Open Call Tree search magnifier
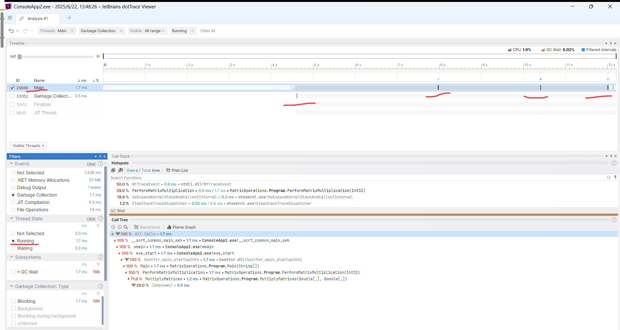 click(126, 227)
